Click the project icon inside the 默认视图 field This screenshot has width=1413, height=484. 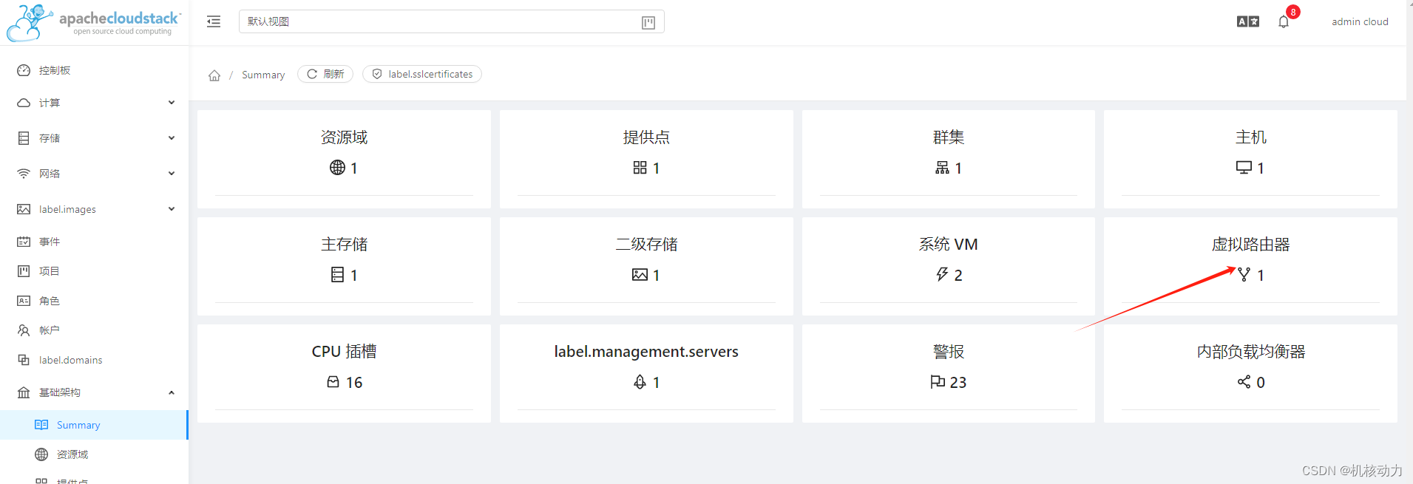[x=648, y=22]
